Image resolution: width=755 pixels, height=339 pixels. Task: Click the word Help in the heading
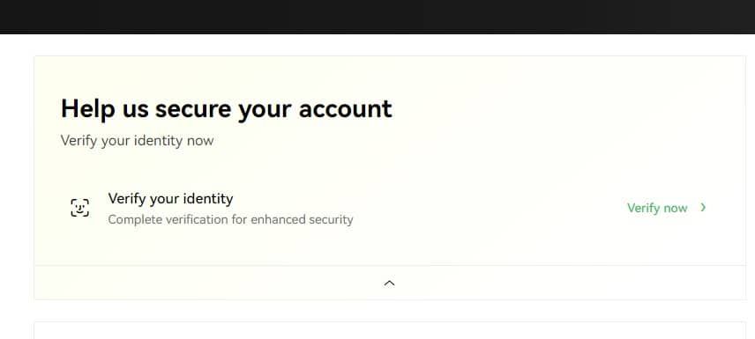(x=87, y=110)
